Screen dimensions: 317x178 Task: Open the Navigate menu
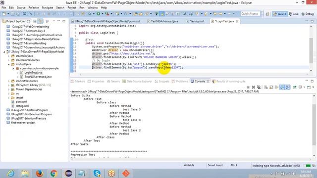click(x=48, y=8)
